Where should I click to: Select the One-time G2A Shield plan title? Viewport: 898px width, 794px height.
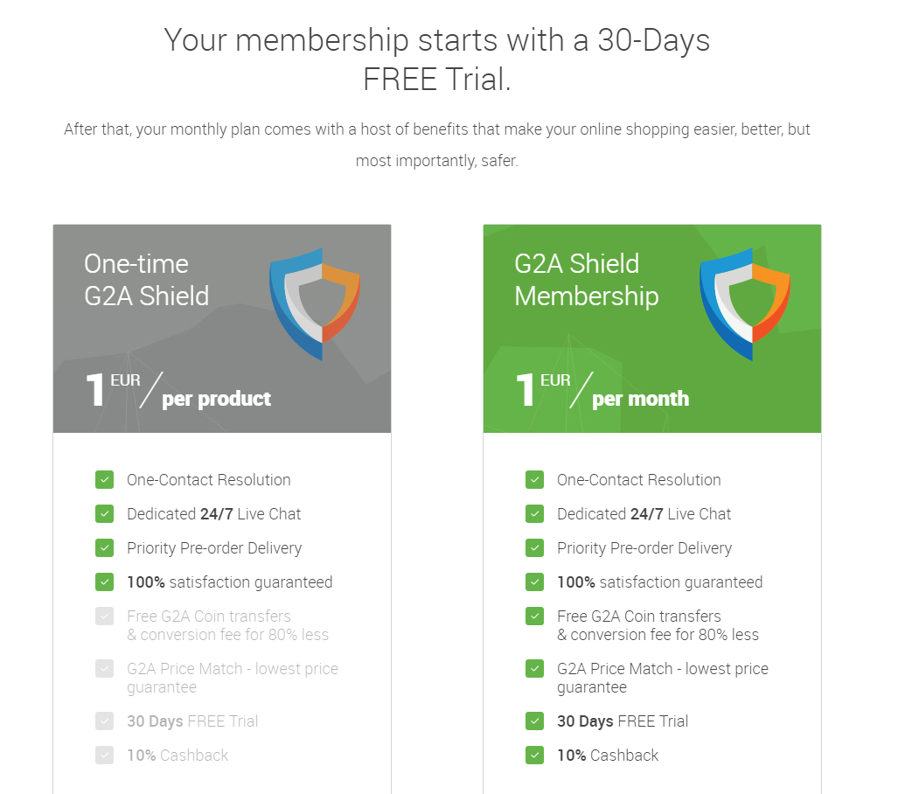[x=147, y=280]
